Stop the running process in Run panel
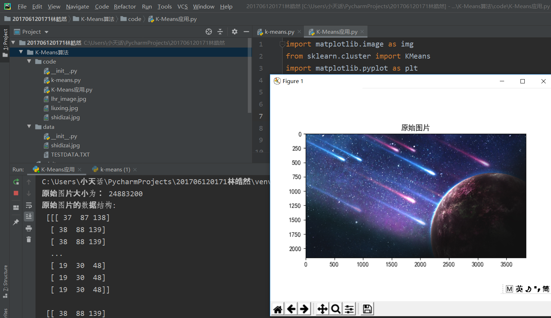551x318 pixels. 16,193
